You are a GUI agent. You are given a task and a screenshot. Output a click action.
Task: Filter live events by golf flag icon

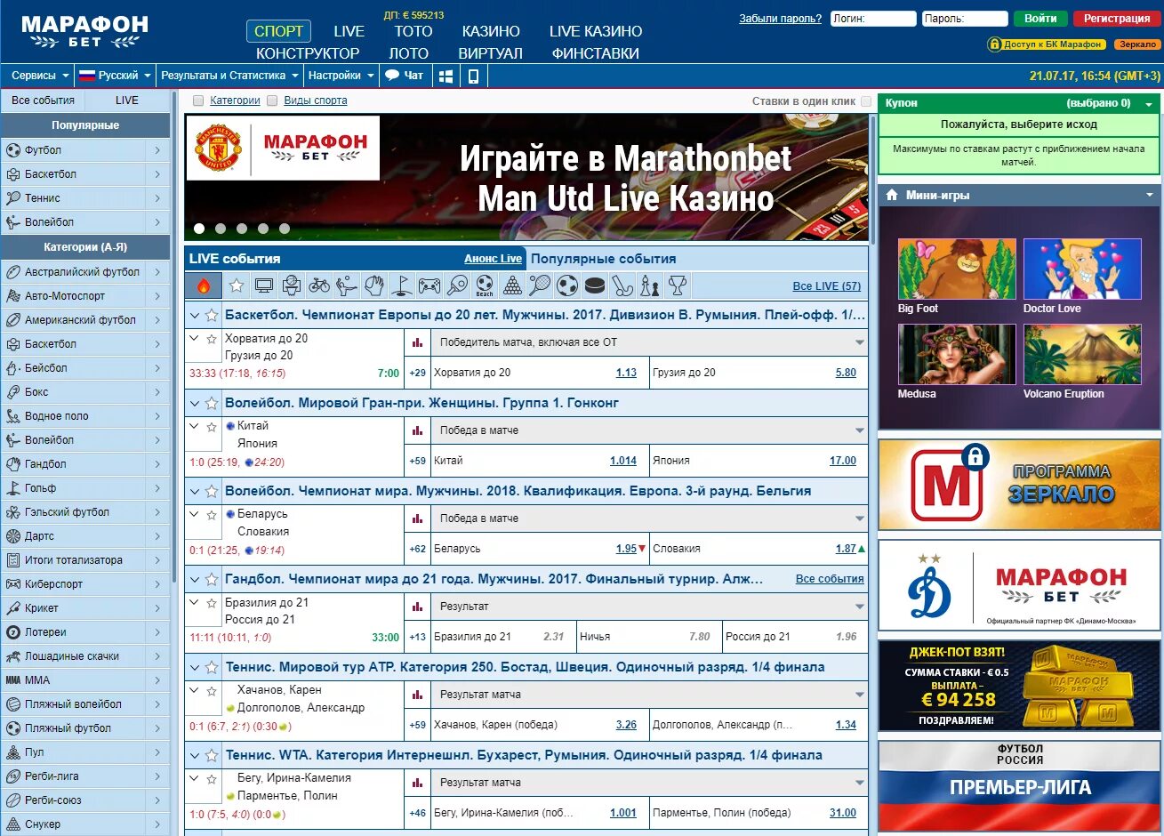[402, 285]
